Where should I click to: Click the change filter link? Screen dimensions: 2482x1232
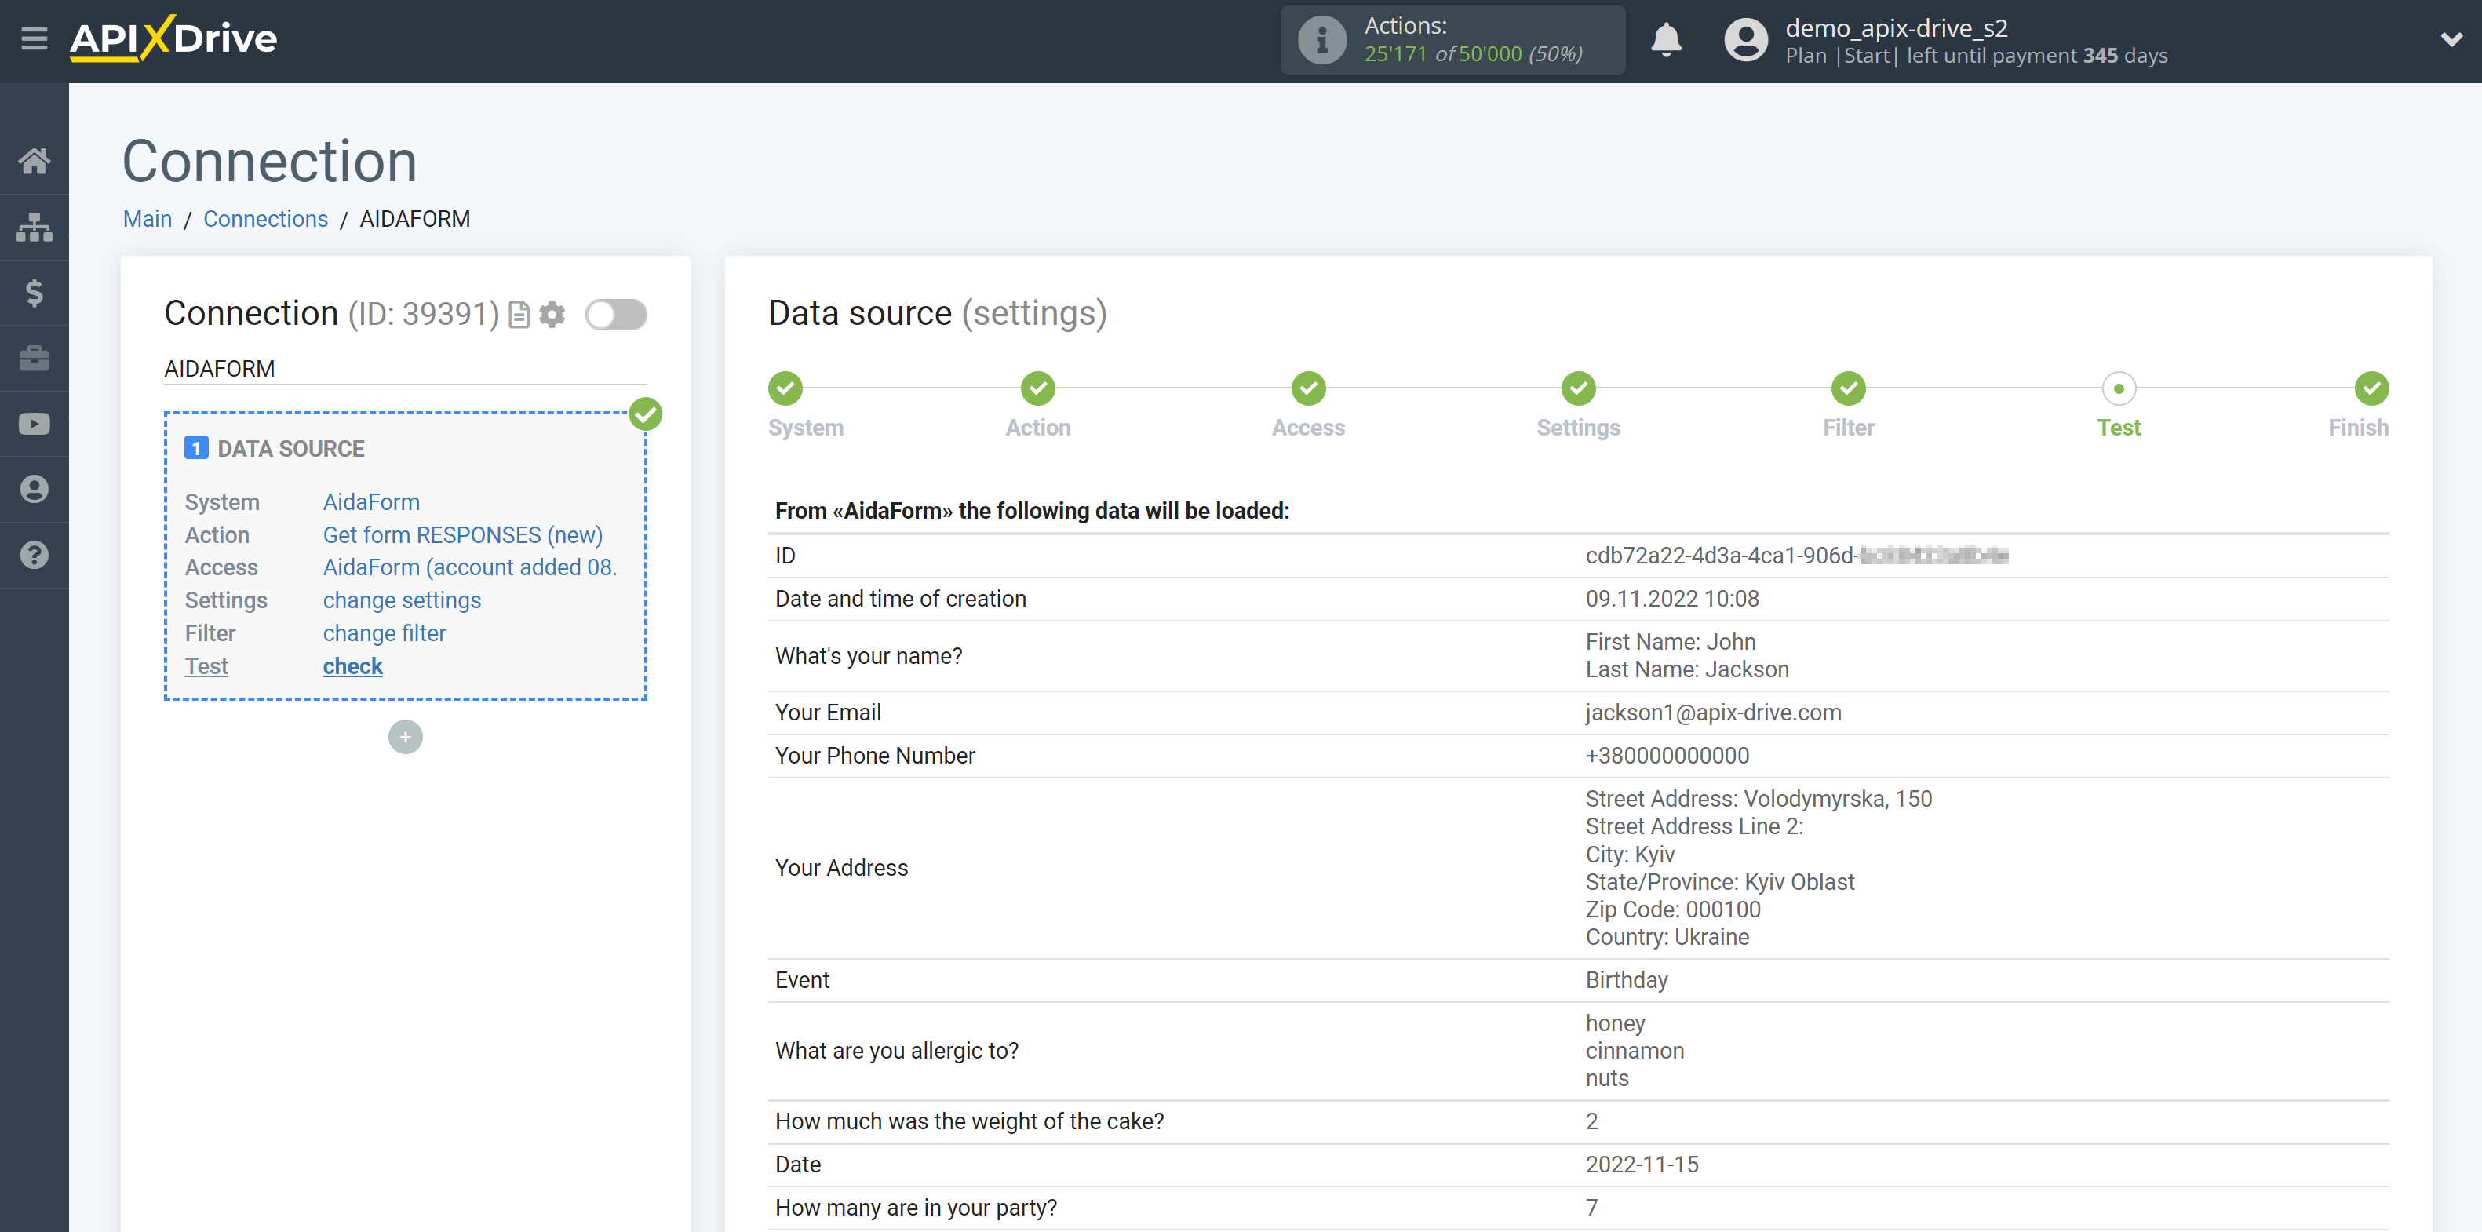pyautogui.click(x=385, y=634)
